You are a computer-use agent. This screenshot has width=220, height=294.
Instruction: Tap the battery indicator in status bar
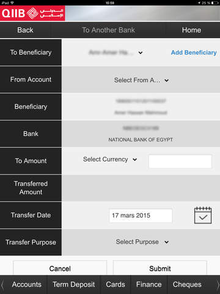coord(215,3)
